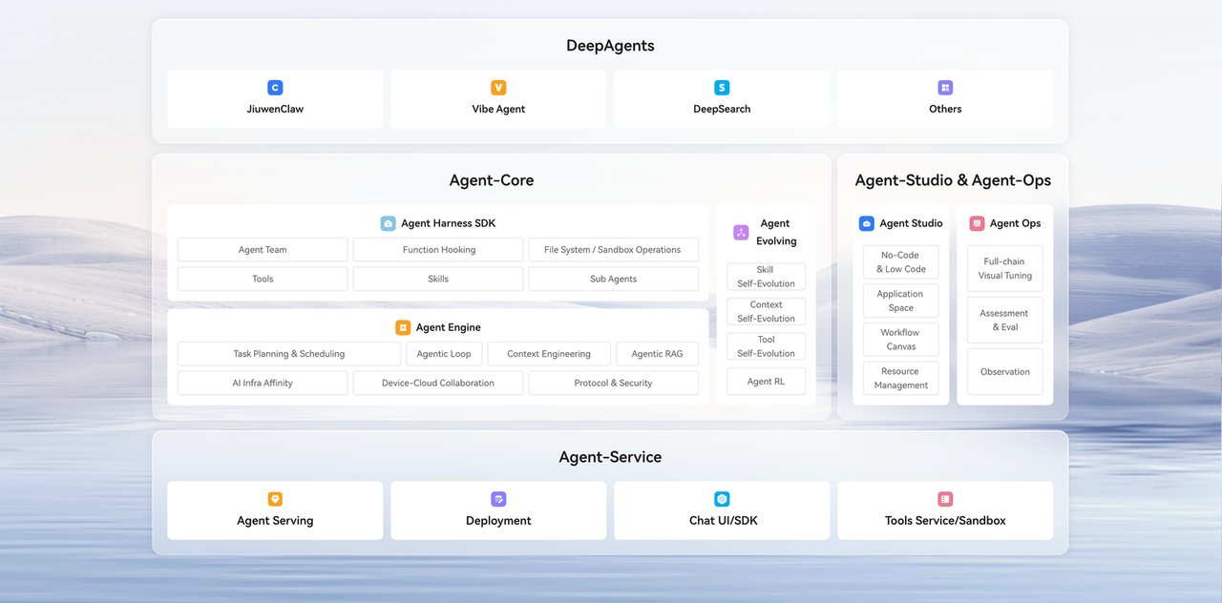Click the Full-chain Visual Tuning box
1222x603 pixels.
[x=1004, y=269]
